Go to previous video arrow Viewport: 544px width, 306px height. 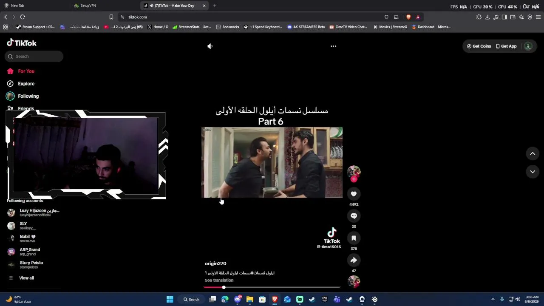point(533,154)
